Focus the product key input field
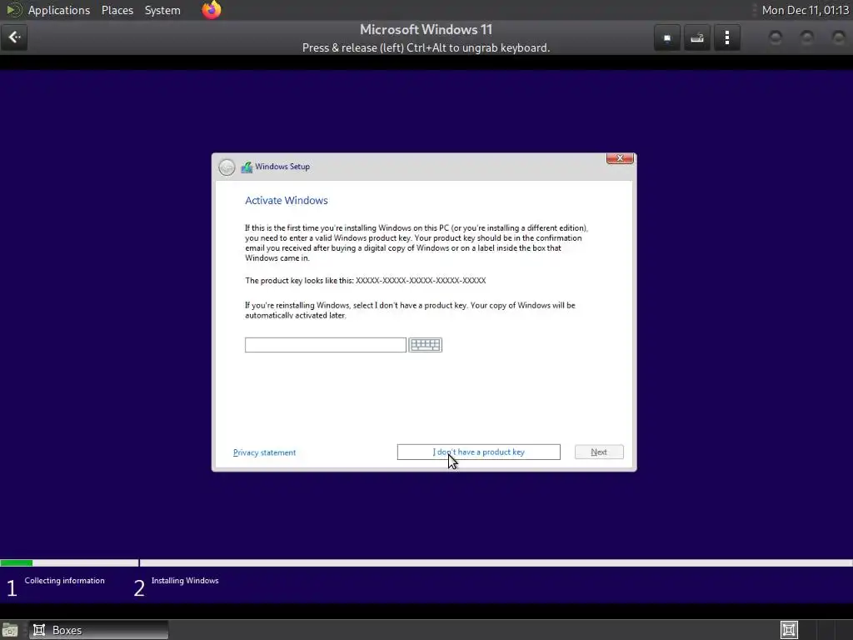The height and width of the screenshot is (640, 853). point(326,344)
